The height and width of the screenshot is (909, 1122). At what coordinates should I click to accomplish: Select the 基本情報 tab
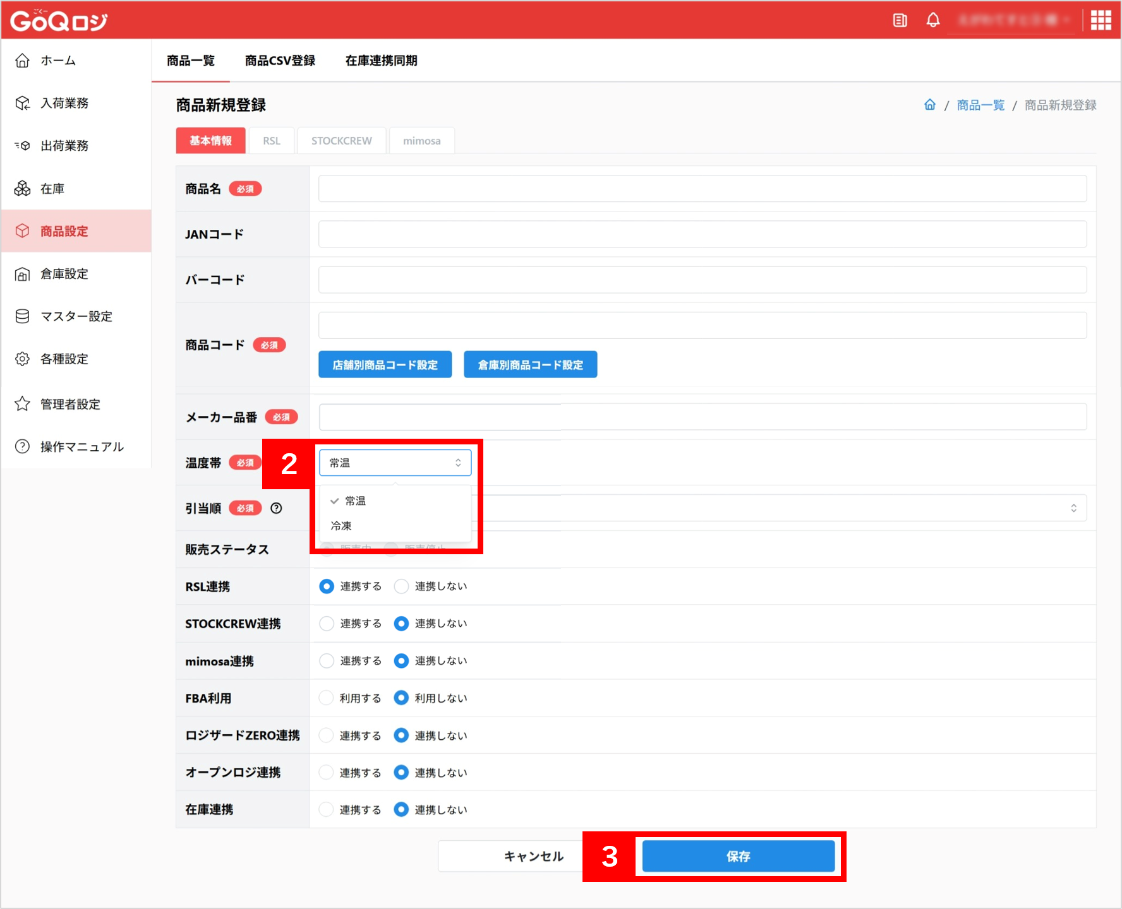[210, 141]
